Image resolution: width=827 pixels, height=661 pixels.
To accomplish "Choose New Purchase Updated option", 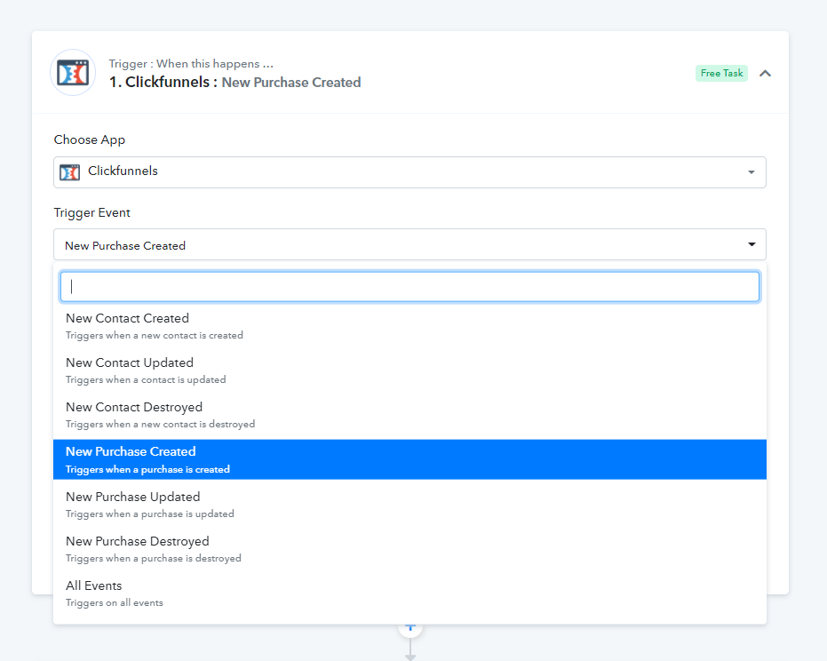I will 410,505.
